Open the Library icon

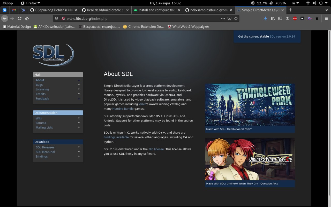[273, 18]
